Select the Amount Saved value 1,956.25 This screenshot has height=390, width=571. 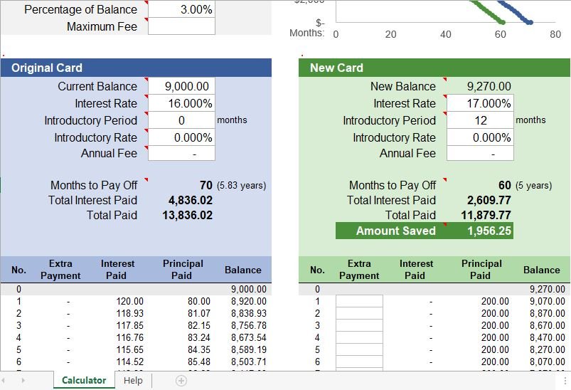click(488, 231)
